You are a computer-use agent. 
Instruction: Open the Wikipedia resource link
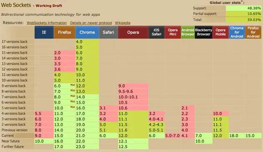coord(122,23)
